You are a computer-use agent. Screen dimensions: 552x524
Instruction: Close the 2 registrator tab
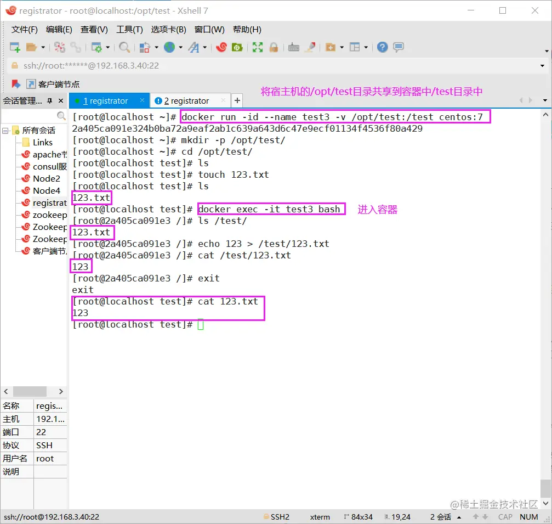[x=223, y=100]
